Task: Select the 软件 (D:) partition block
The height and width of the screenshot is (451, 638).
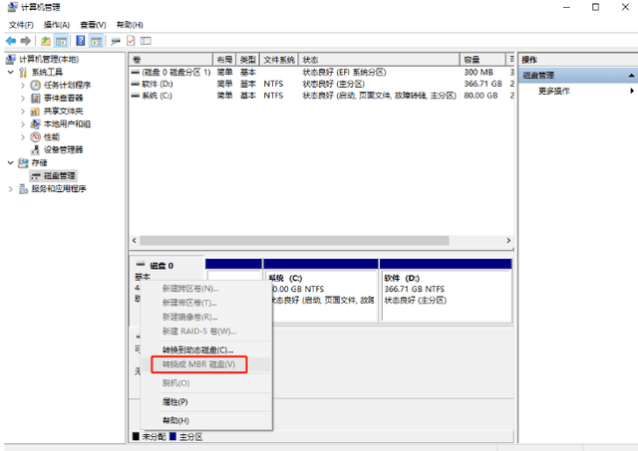Action: tap(445, 289)
